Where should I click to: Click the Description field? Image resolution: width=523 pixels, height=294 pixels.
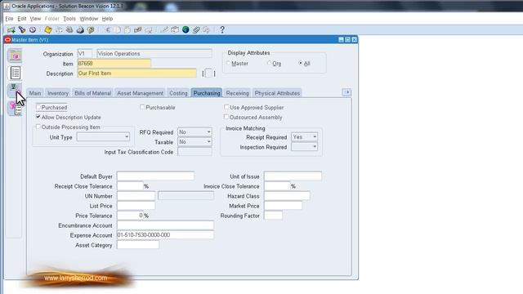(x=136, y=73)
